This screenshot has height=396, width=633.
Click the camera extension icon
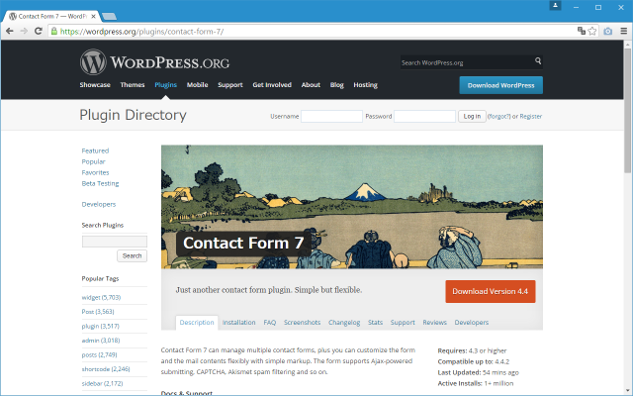click(x=608, y=31)
